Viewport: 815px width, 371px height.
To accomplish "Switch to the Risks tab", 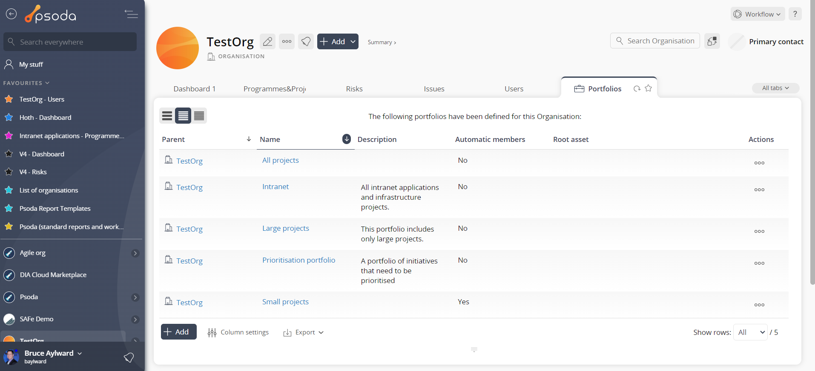I will (354, 89).
